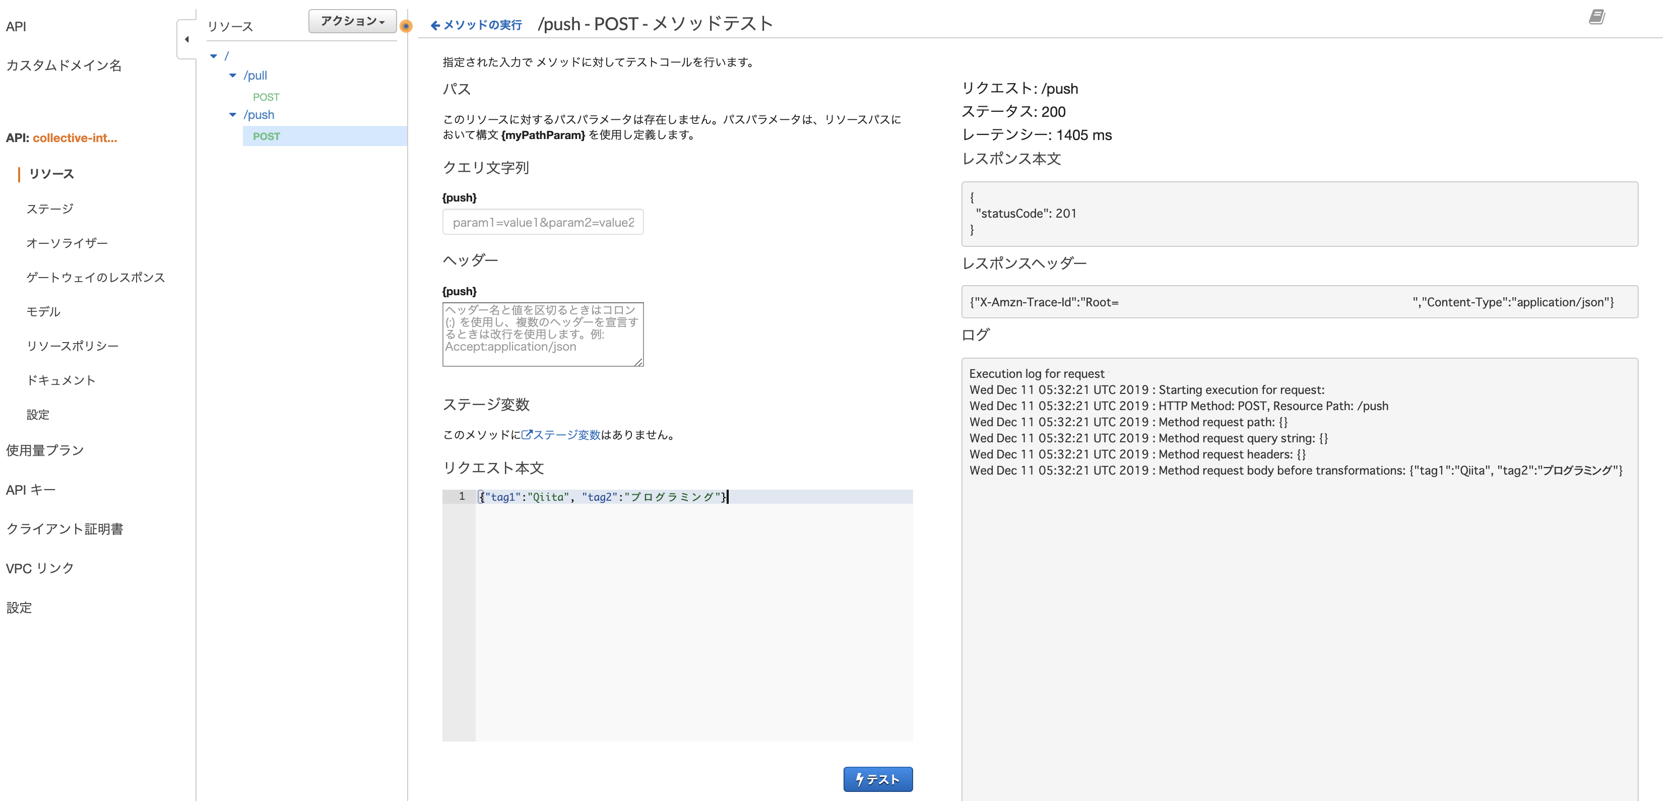1673x801 pixels.
Task: Open ドキュメント menu item
Action: 61,381
